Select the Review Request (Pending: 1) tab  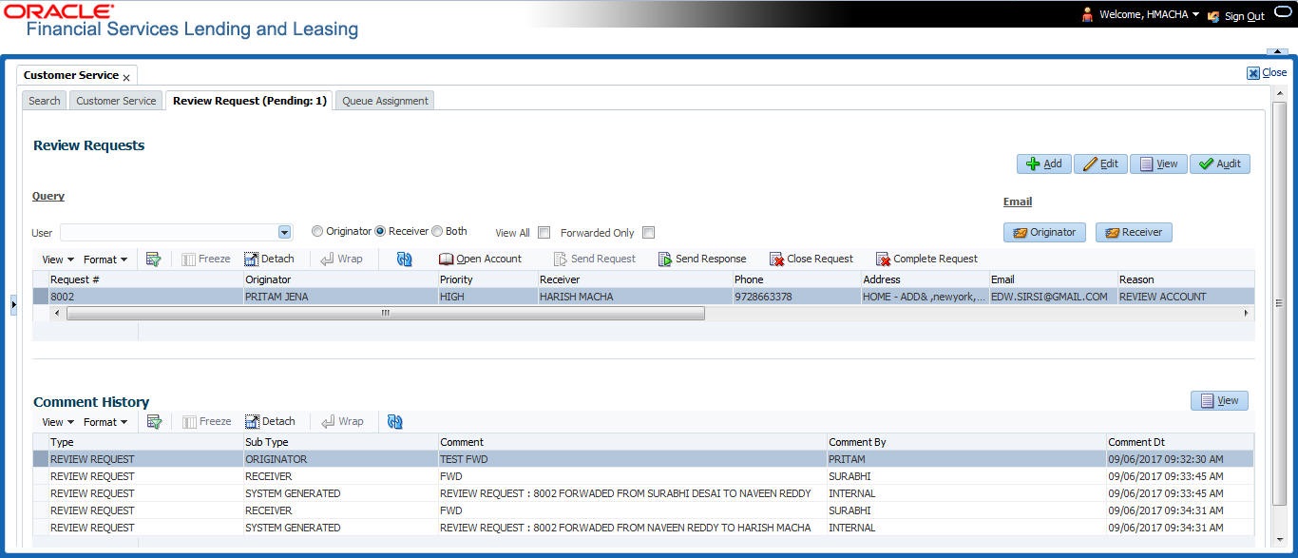(249, 100)
